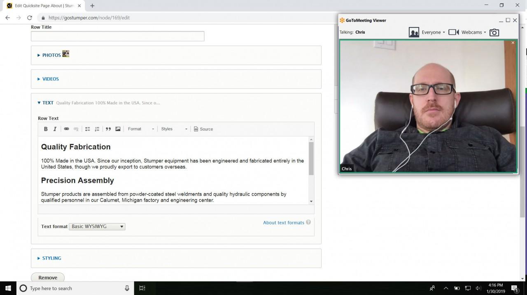The width and height of the screenshot is (527, 295).
Task: Open the clock showing 4:16 PM
Action: (x=496, y=288)
